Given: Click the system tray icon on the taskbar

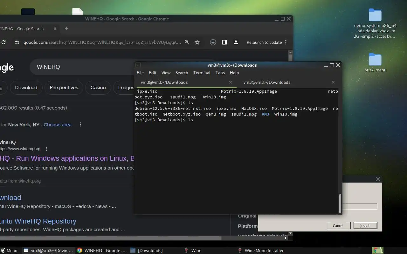Looking at the screenshot, I should (x=377, y=251).
